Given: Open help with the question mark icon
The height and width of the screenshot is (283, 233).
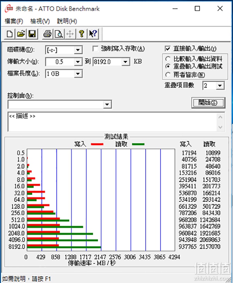Looking at the screenshot, I should (81, 34).
